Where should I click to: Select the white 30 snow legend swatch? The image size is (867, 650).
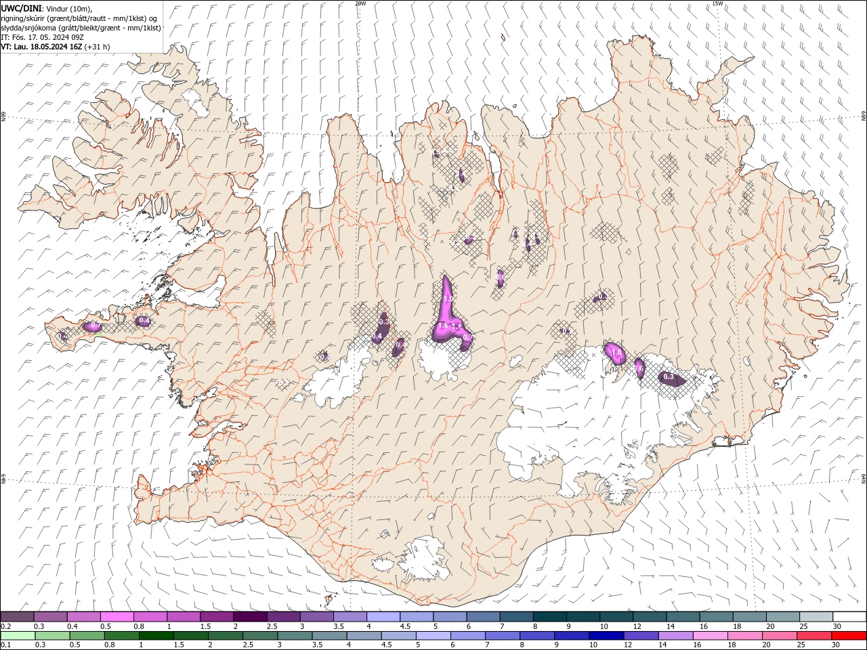coord(849,617)
